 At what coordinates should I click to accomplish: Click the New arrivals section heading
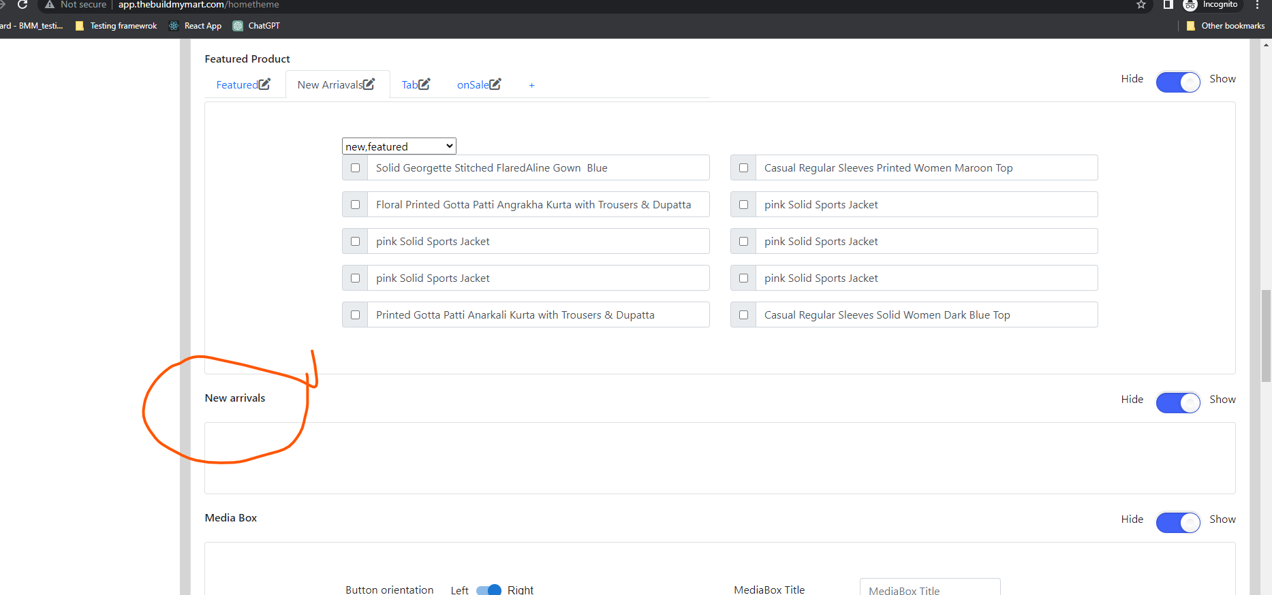pos(235,398)
